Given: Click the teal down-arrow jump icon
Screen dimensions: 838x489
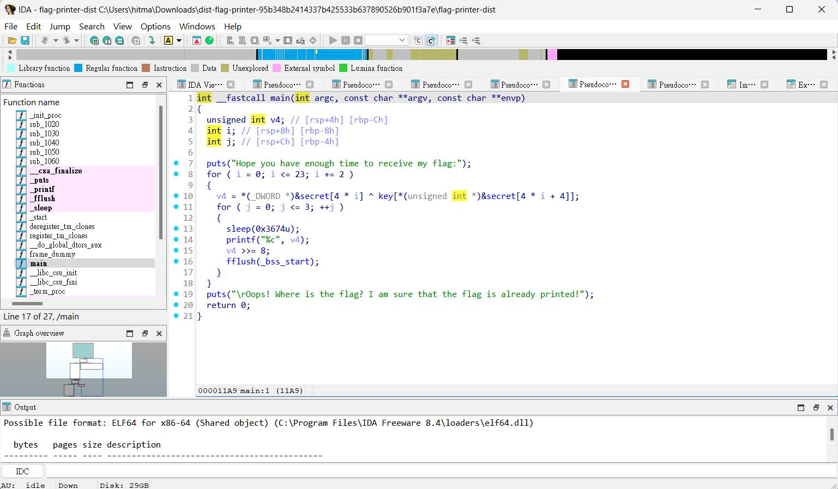Looking at the screenshot, I should (x=152, y=40).
